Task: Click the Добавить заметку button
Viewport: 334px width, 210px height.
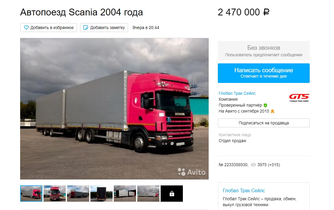Action: pos(104,28)
